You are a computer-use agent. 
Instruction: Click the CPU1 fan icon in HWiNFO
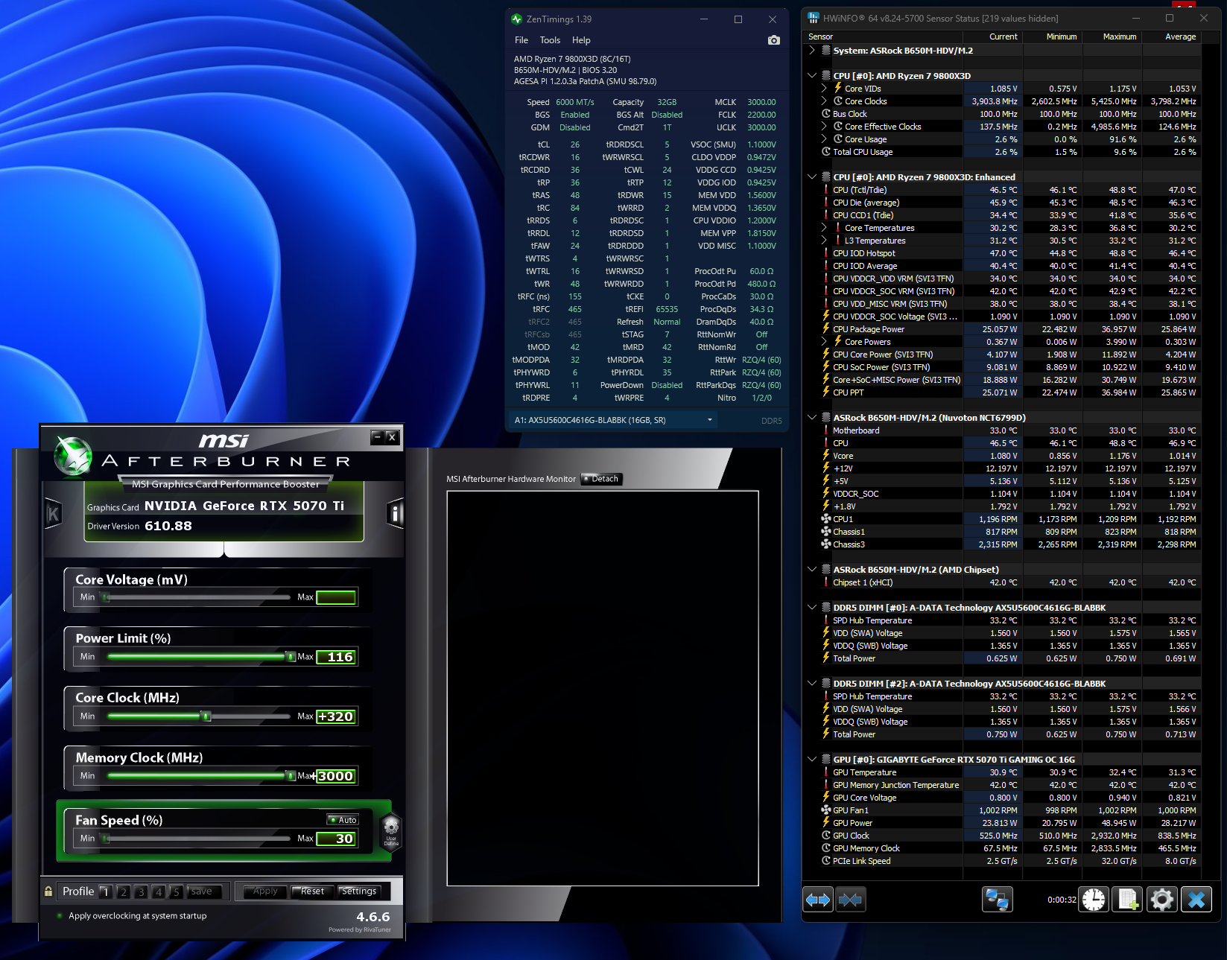pos(826,519)
